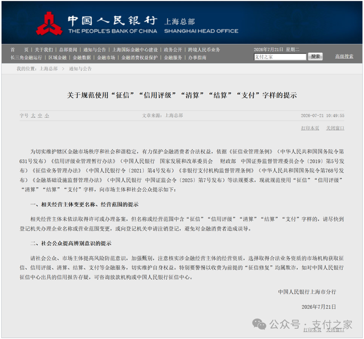Click heading 一、相关经营主体变更名称、经营范围的提示
Viewport: 364px width, 339px height.
point(85,204)
